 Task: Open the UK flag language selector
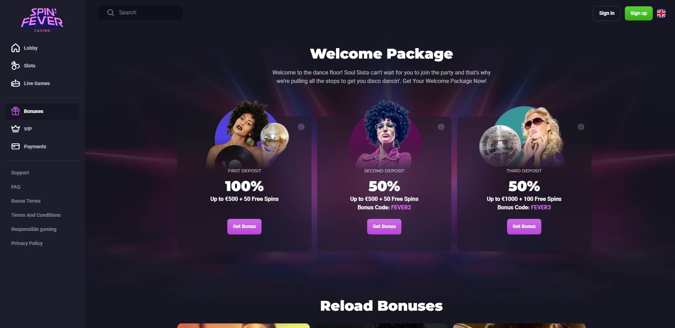point(661,13)
